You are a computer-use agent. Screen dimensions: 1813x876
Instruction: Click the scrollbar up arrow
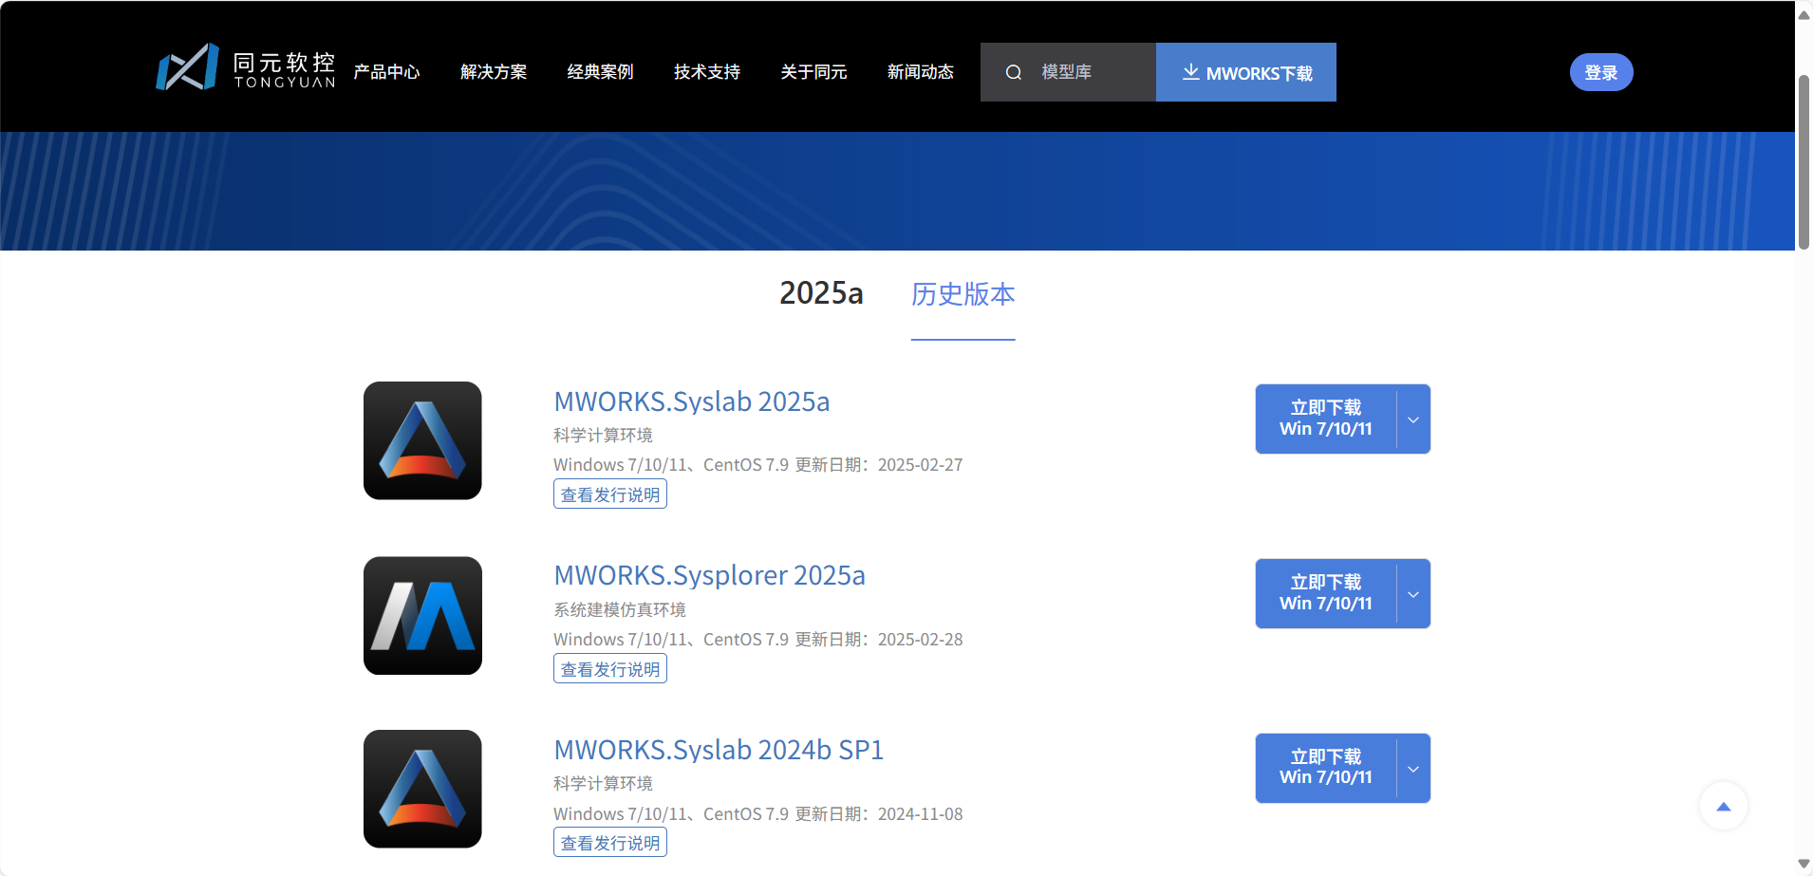click(x=1804, y=13)
